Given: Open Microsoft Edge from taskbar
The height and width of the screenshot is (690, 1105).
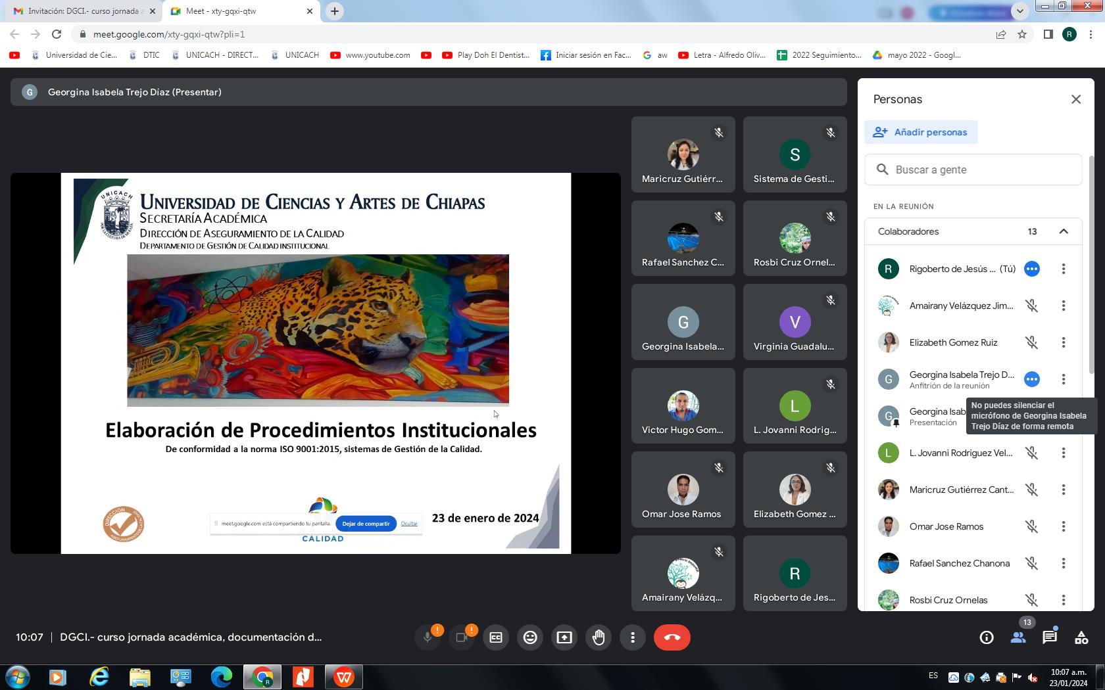Looking at the screenshot, I should click(221, 677).
